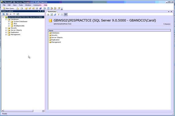Collapse the GBWS02\IRISPRACTICE server node
Viewport: 175px width, 116px height.
click(x=3, y=17)
